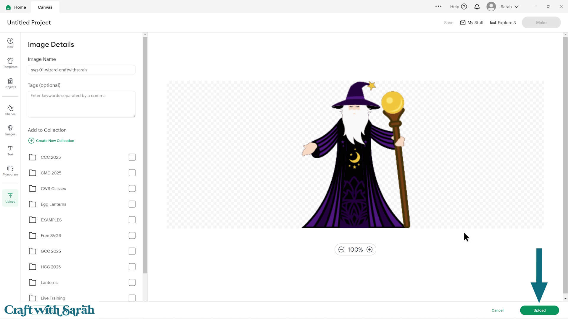
Task: Open the Images panel
Action: pos(10,130)
